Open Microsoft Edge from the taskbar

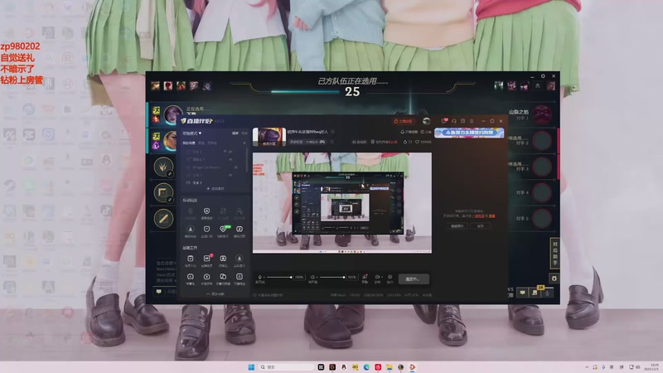pyautogui.click(x=366, y=367)
